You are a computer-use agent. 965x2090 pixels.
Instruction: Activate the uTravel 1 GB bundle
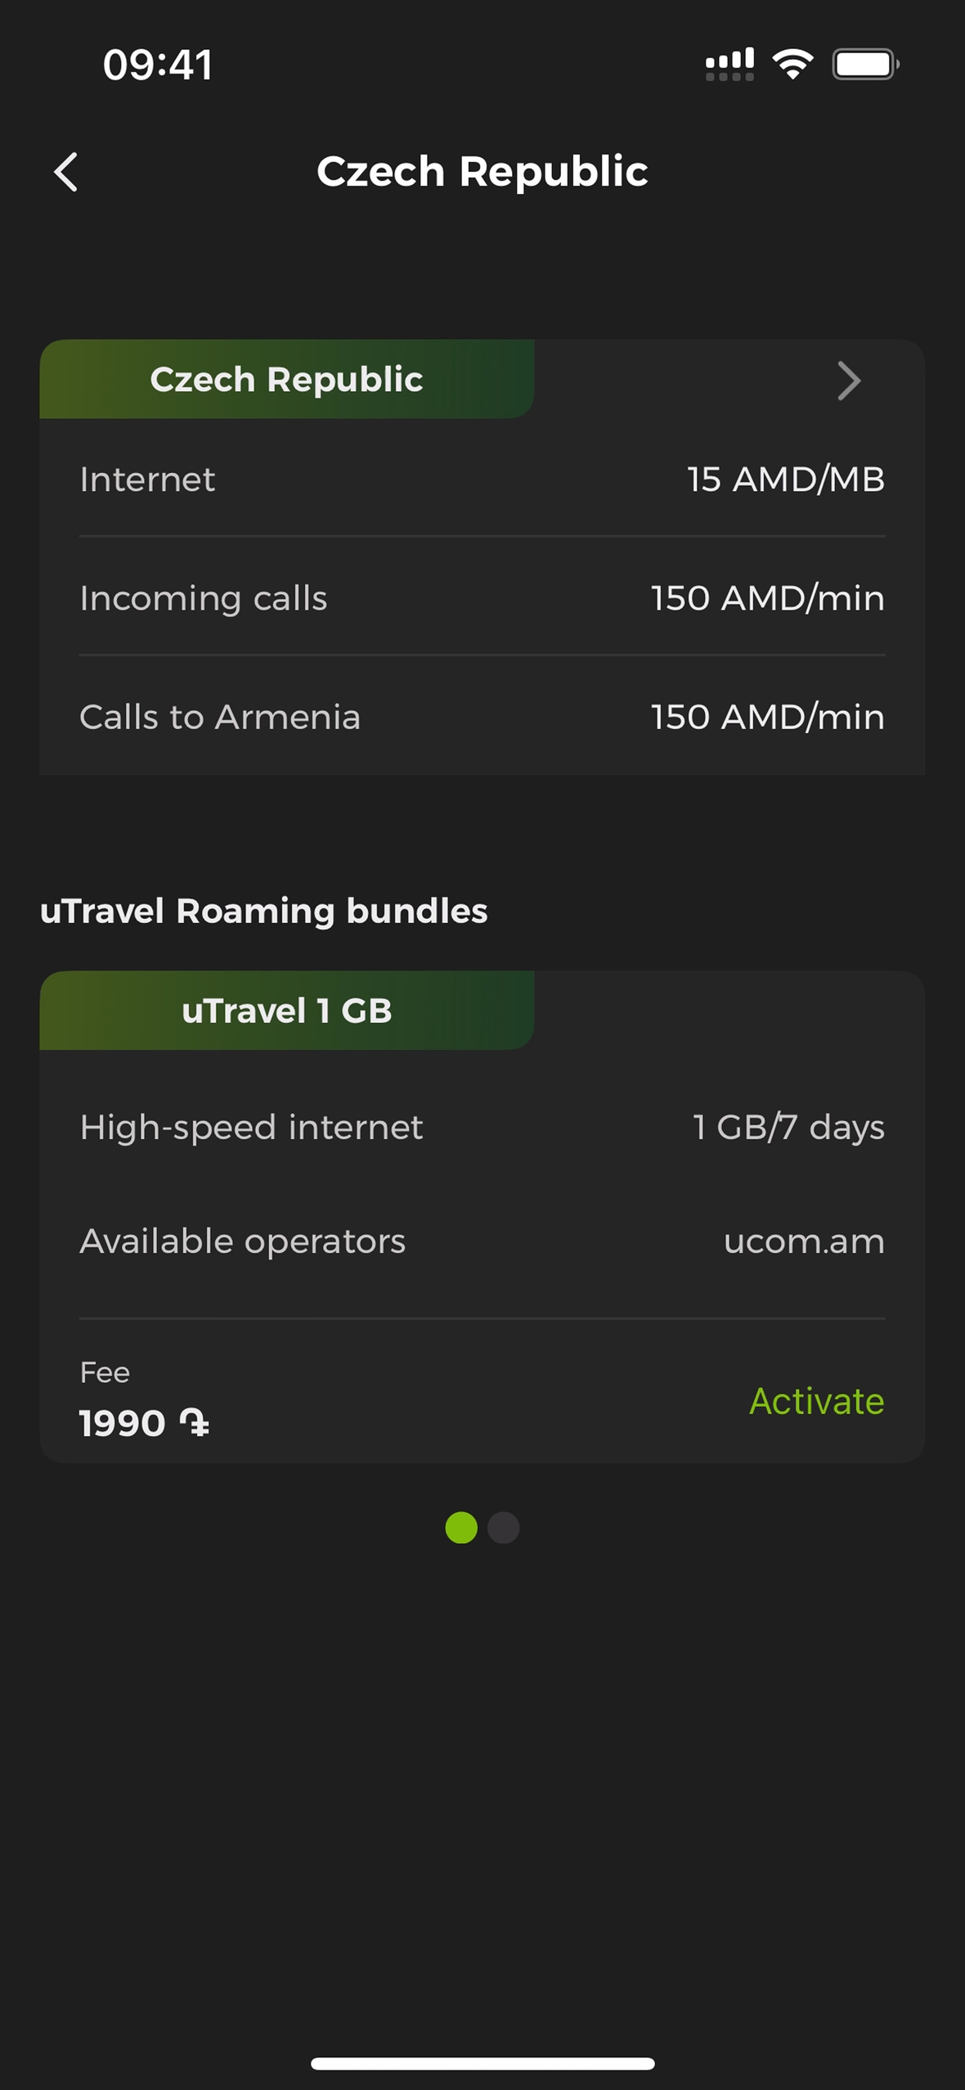pos(816,1401)
